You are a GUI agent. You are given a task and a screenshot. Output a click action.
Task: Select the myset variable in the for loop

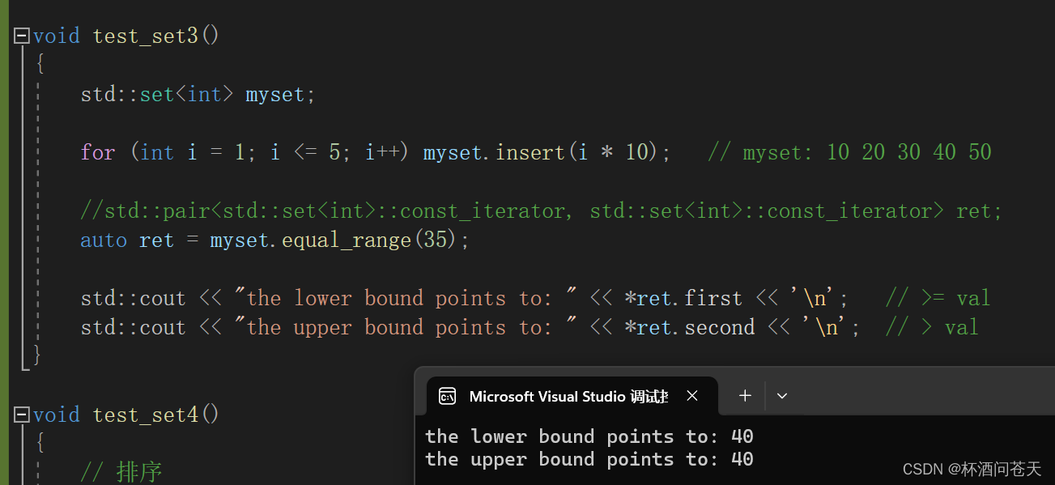(x=450, y=151)
